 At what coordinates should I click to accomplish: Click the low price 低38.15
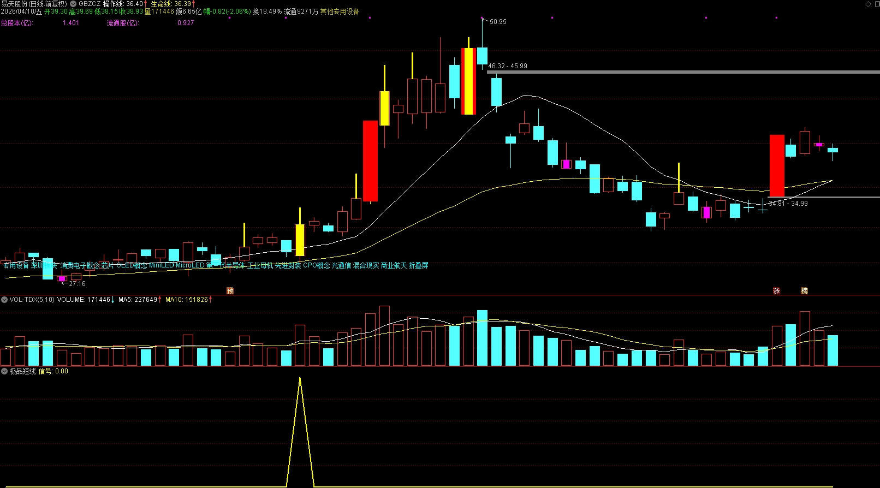106,11
